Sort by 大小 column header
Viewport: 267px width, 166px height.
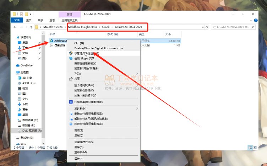[x=168, y=34]
